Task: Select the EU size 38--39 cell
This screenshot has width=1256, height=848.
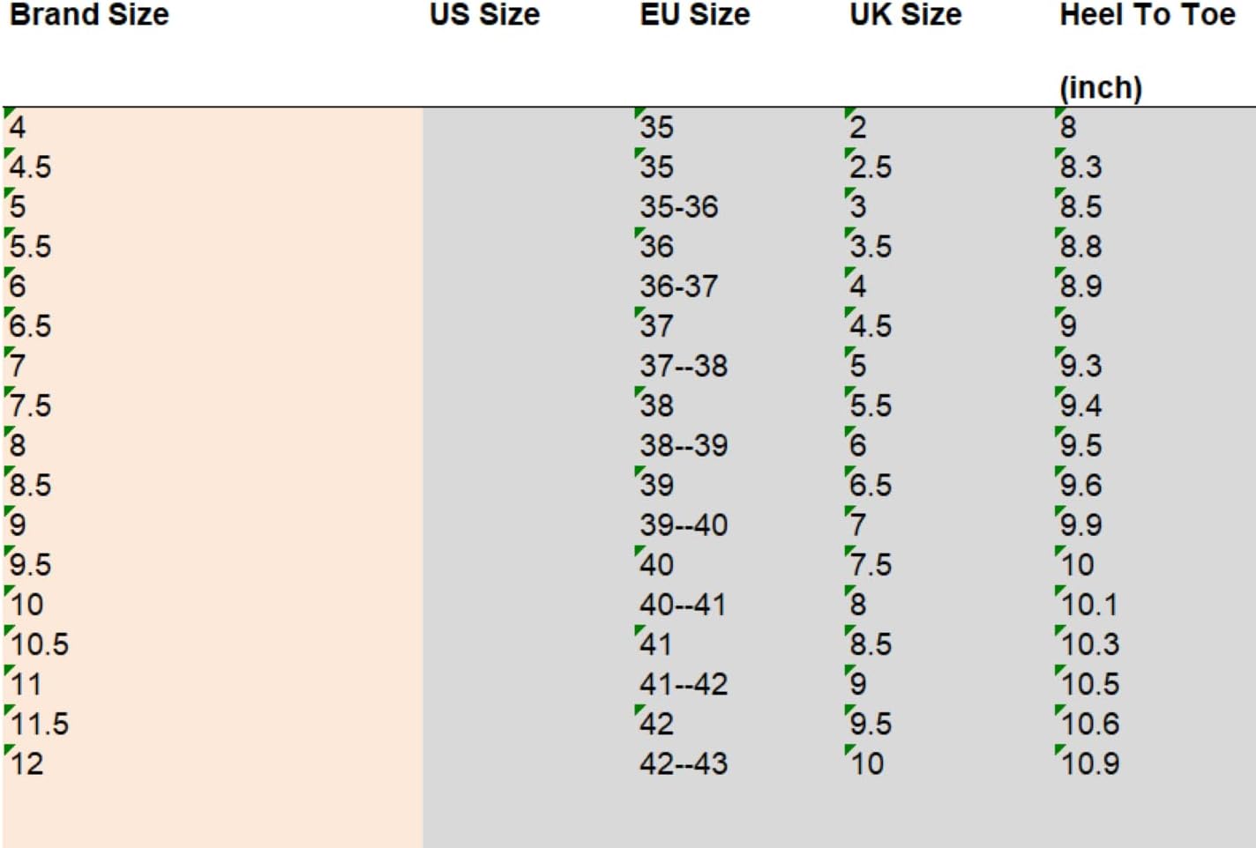Action: pyautogui.click(x=684, y=446)
